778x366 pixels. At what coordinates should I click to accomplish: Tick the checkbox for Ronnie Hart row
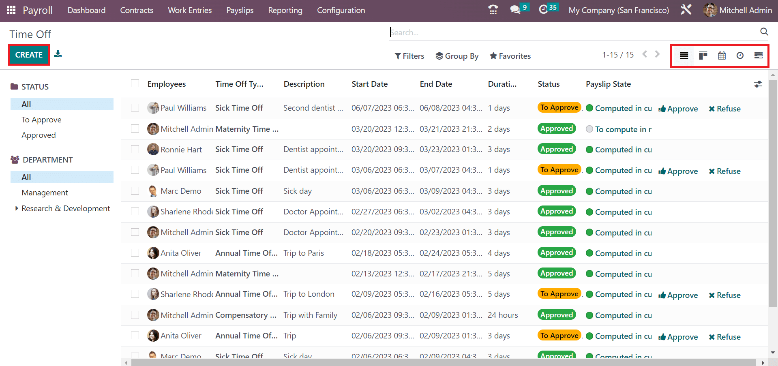(x=135, y=149)
